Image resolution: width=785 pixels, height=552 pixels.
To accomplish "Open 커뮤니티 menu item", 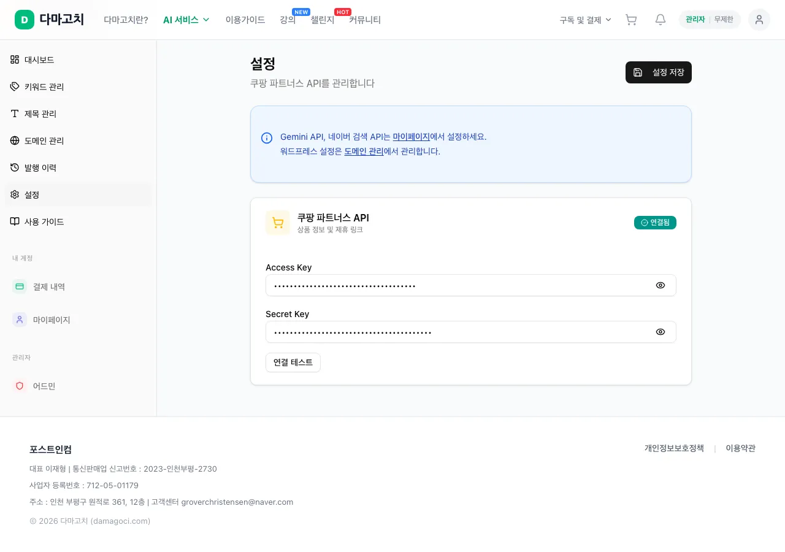I will [365, 20].
